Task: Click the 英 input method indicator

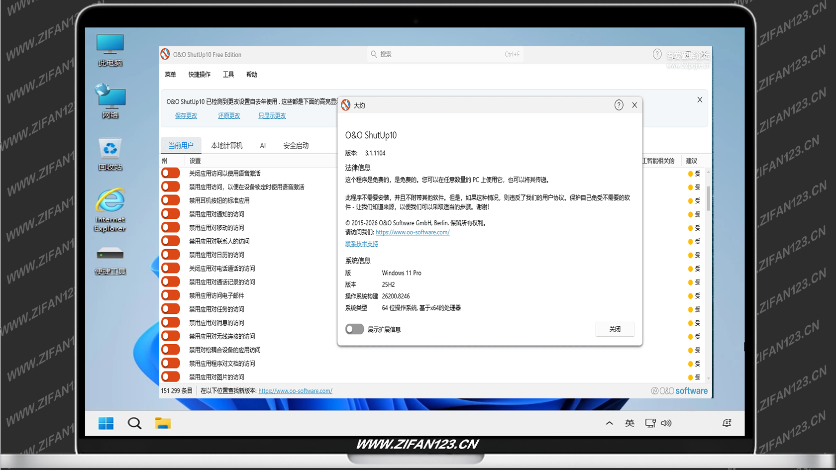Action: (x=629, y=423)
